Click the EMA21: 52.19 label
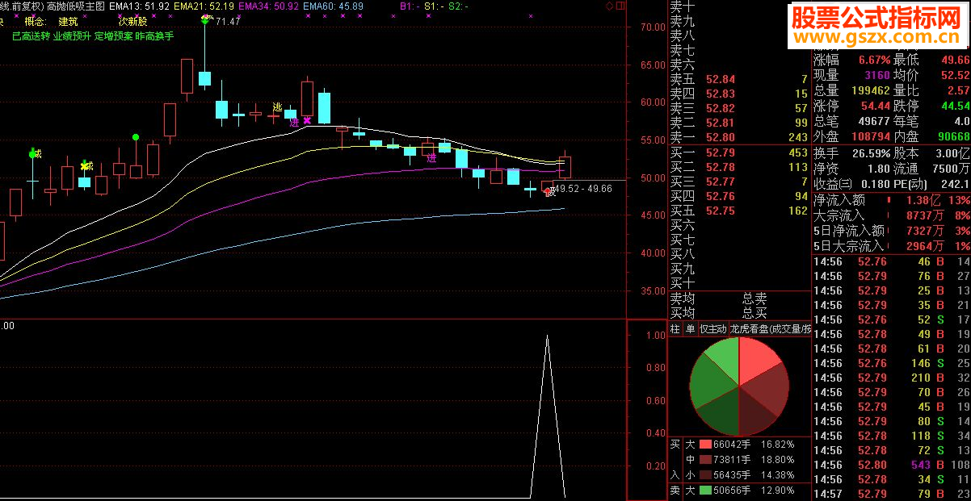The width and height of the screenshot is (971, 501). click(x=204, y=6)
